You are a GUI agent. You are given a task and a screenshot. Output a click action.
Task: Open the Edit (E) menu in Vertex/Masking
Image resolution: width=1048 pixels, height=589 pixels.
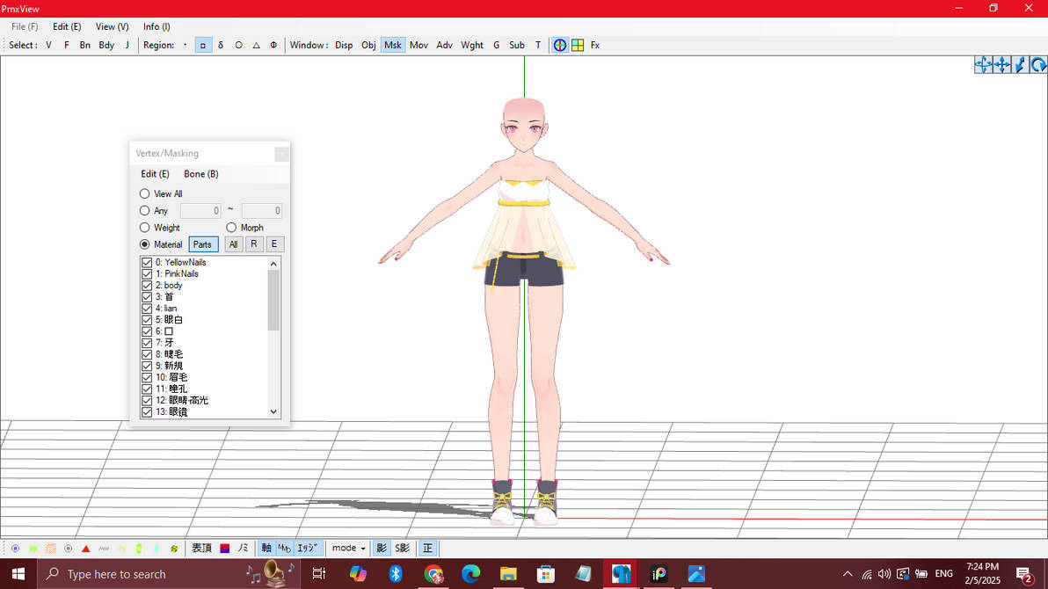pyautogui.click(x=155, y=174)
